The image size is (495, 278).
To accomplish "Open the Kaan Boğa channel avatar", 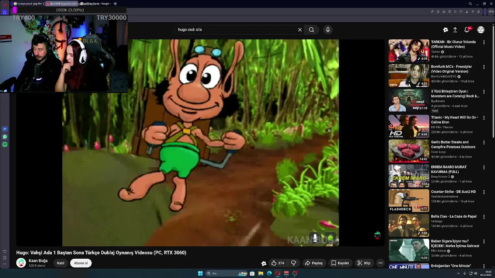I will tap(21, 263).
